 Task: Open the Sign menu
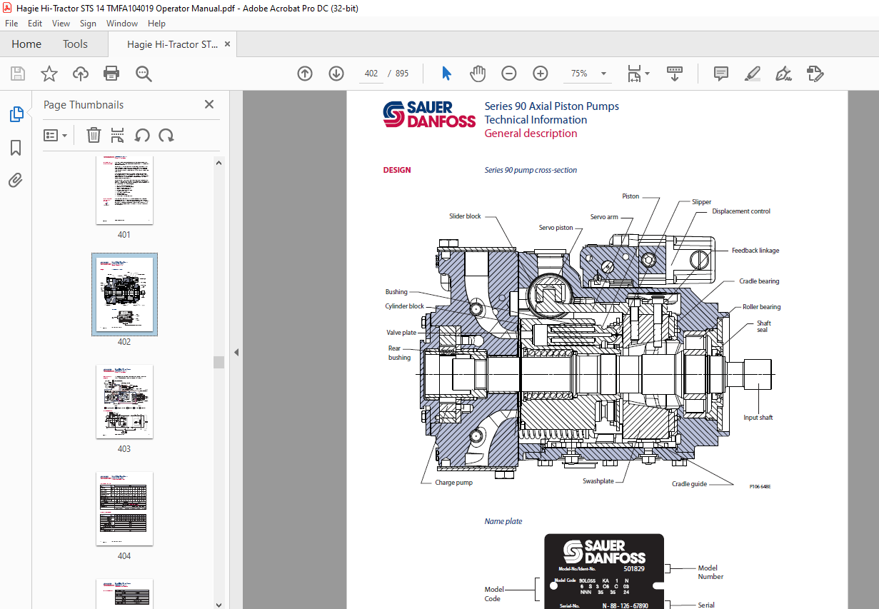click(x=88, y=24)
